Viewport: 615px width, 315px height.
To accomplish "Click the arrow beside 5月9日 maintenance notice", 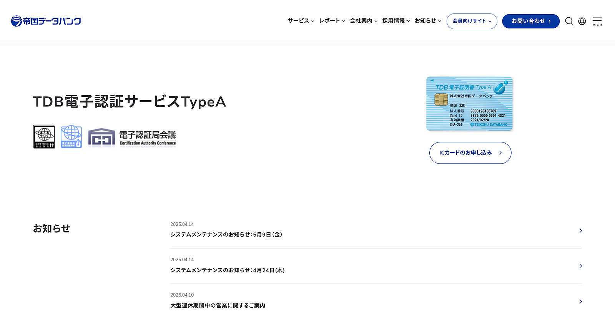I will [580, 230].
